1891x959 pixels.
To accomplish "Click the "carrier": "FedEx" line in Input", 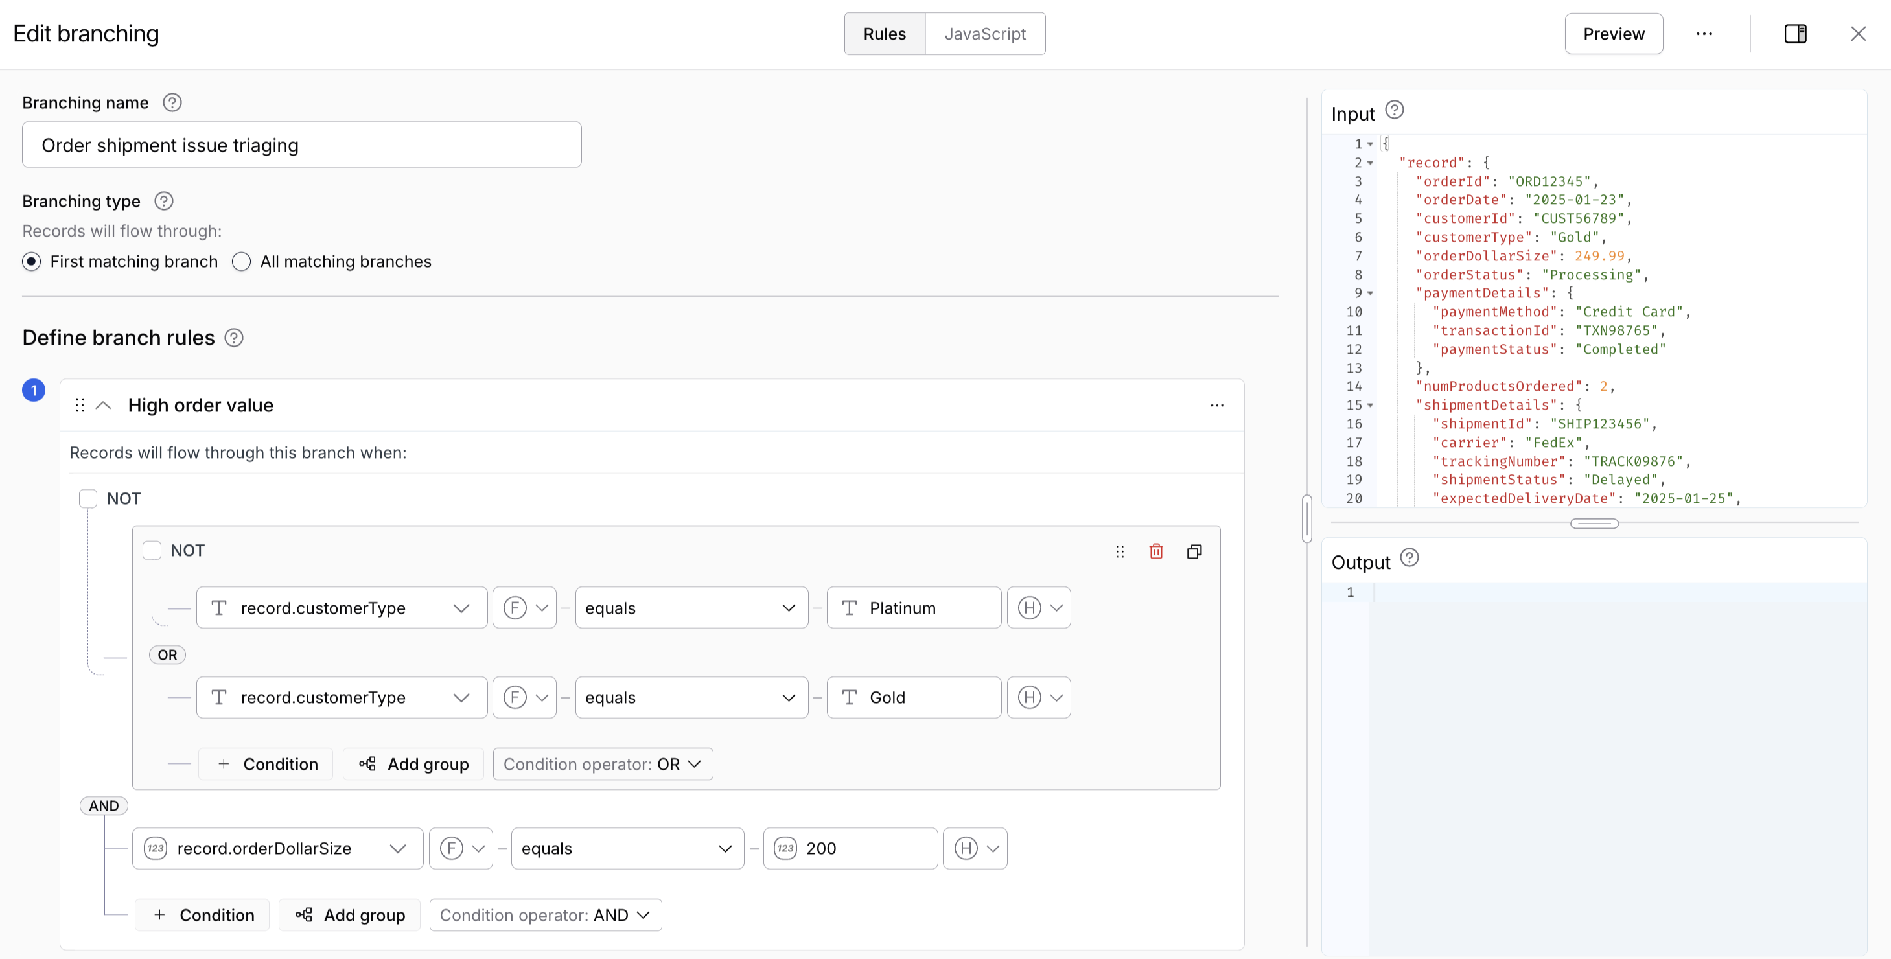I will click(x=1511, y=443).
